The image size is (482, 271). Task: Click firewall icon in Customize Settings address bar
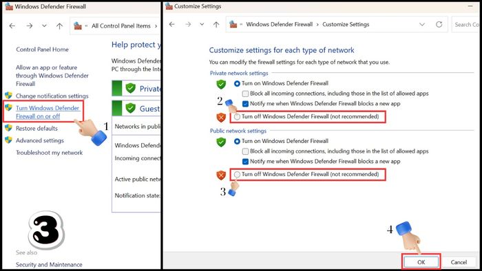[233, 24]
